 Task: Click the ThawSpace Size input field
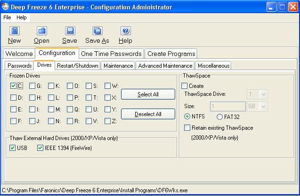tap(227, 106)
